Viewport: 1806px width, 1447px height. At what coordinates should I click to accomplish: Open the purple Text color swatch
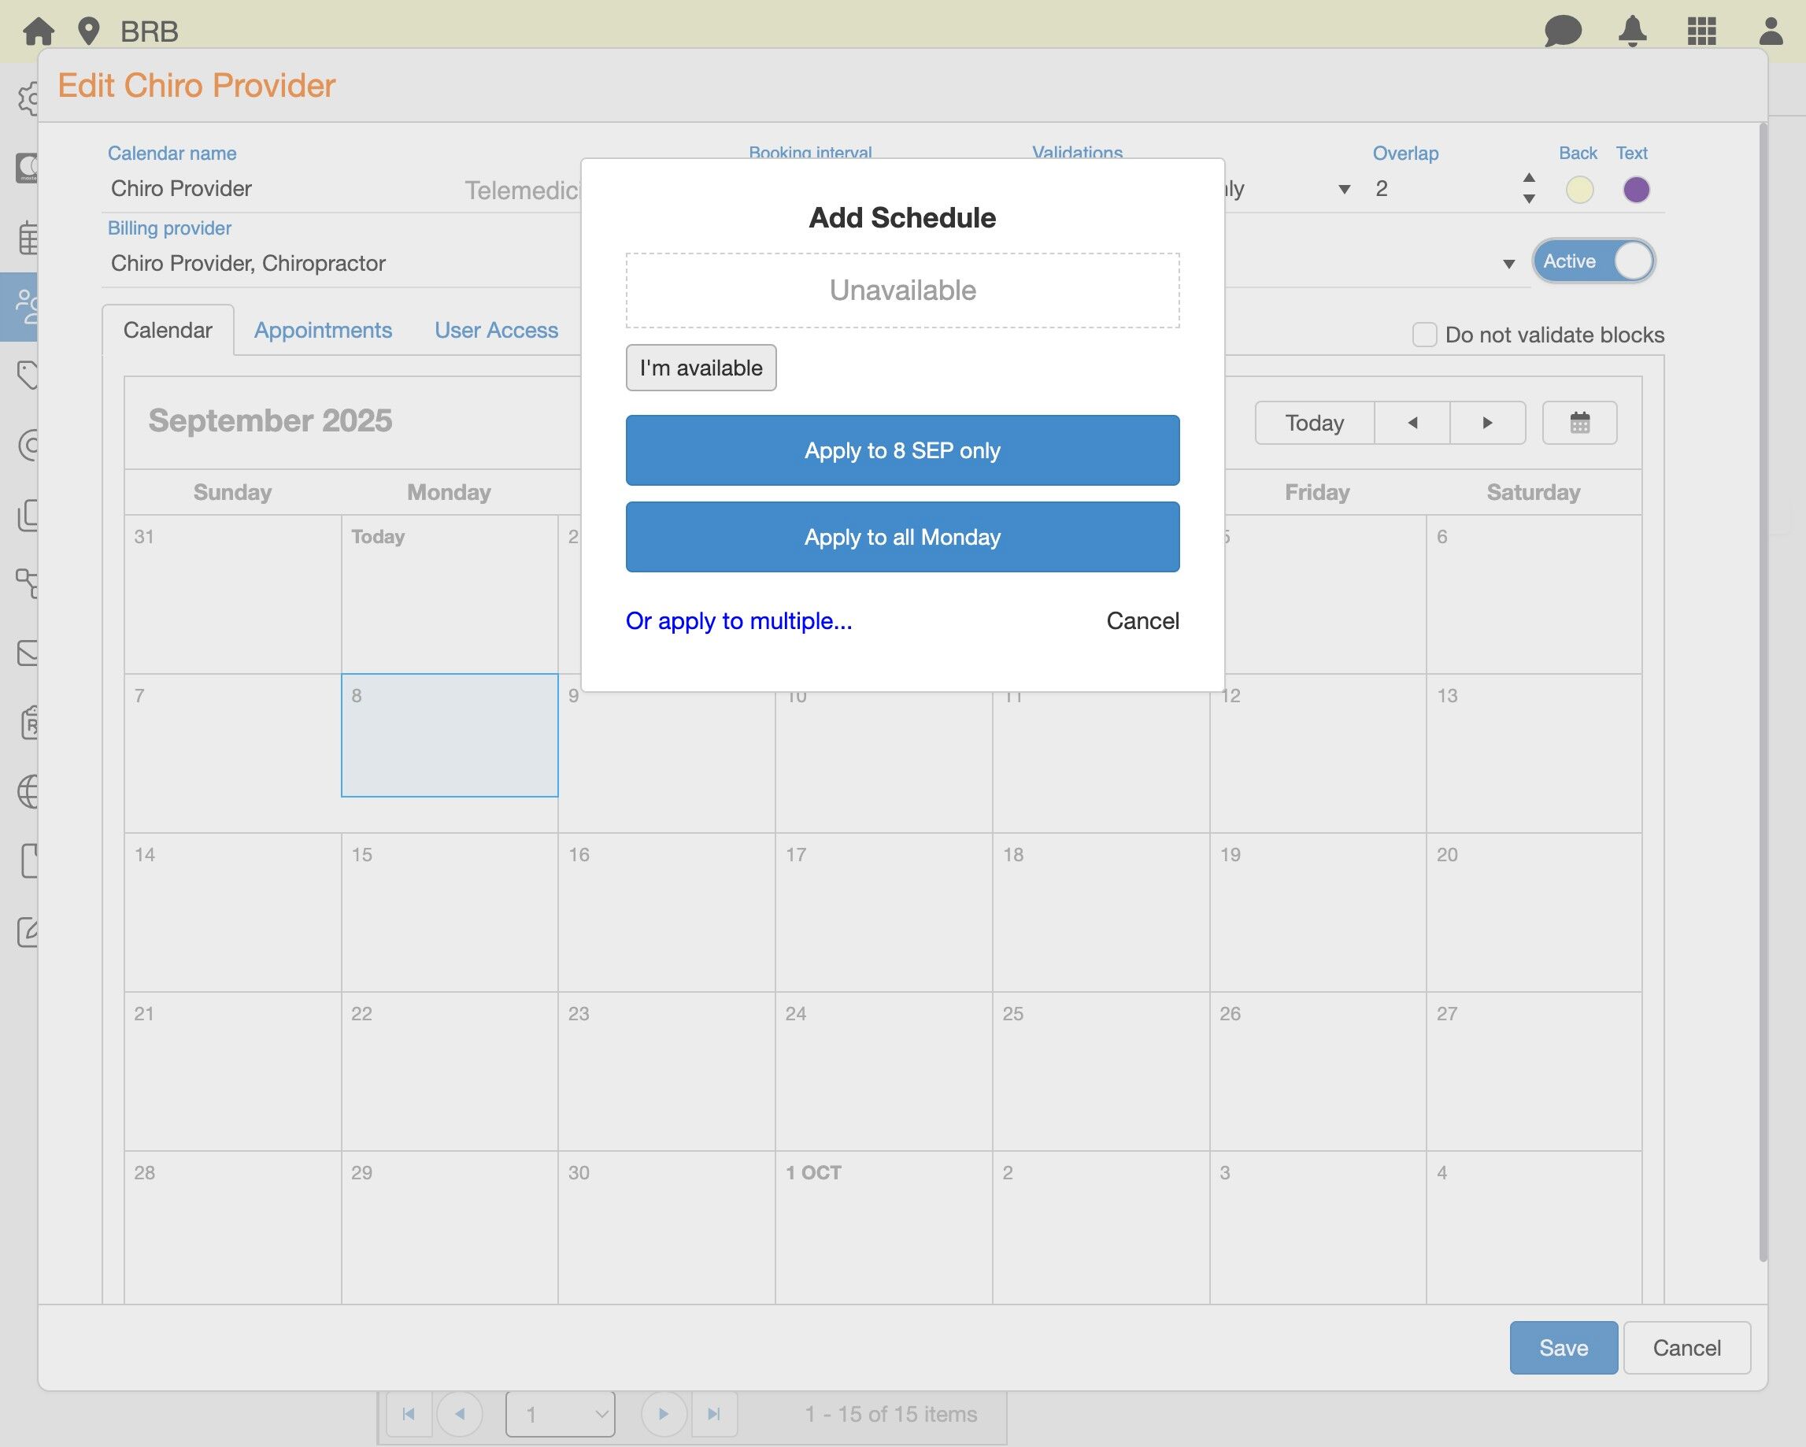pyautogui.click(x=1635, y=190)
